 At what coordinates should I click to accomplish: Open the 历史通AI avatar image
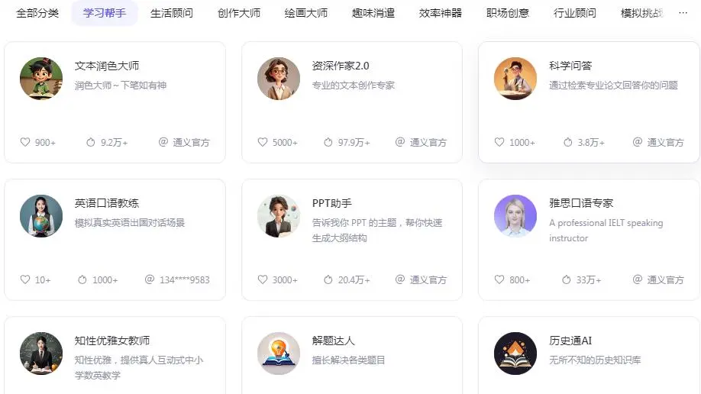tap(515, 354)
